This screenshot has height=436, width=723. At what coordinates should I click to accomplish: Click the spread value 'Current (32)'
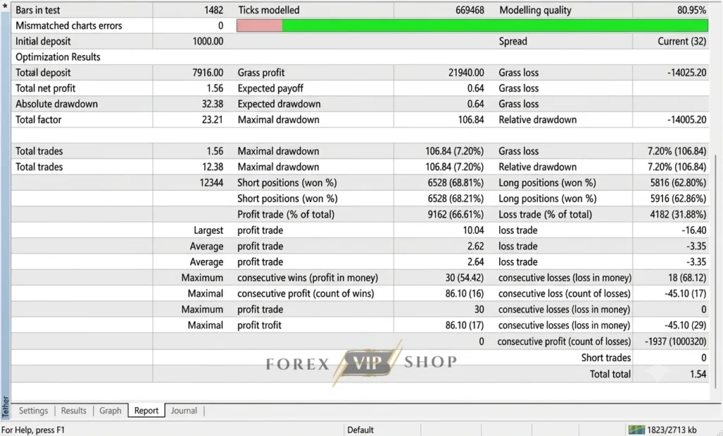682,42
